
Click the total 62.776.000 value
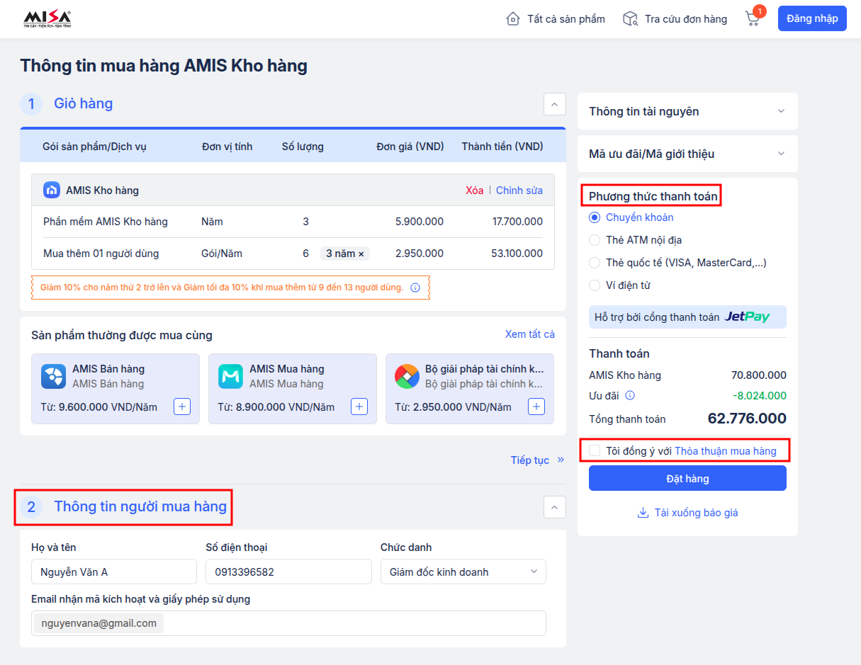(x=747, y=419)
